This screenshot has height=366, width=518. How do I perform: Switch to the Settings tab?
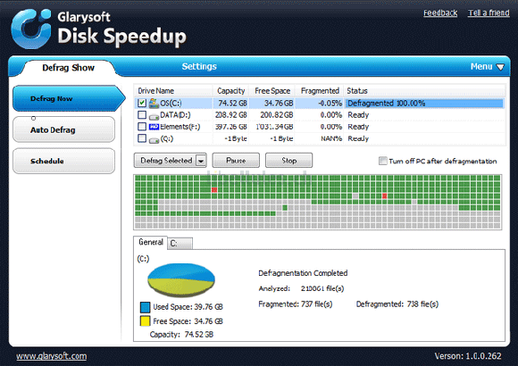click(199, 66)
